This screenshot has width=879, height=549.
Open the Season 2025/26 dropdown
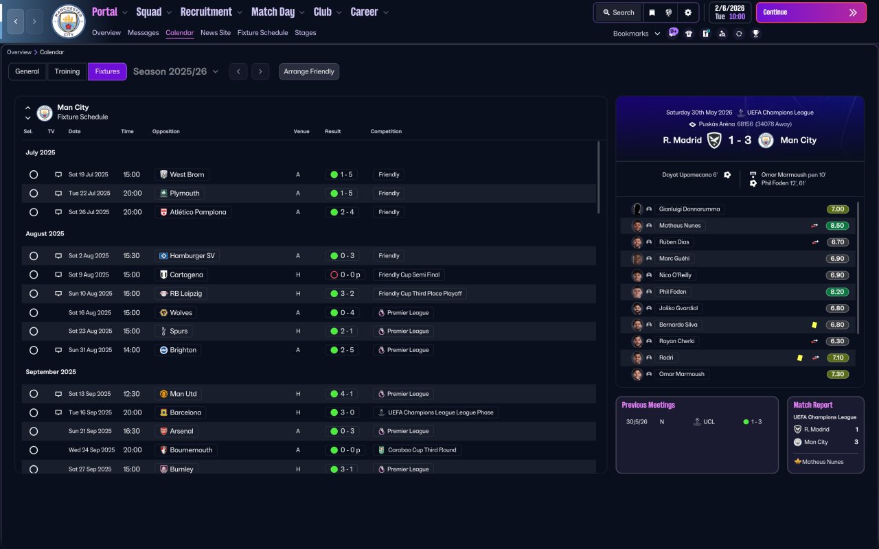pyautogui.click(x=176, y=71)
